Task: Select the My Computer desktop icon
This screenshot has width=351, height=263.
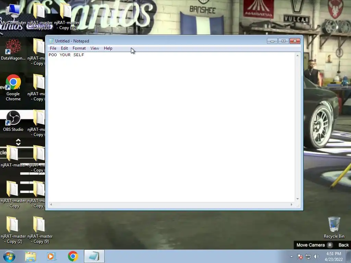Action: [x=13, y=14]
